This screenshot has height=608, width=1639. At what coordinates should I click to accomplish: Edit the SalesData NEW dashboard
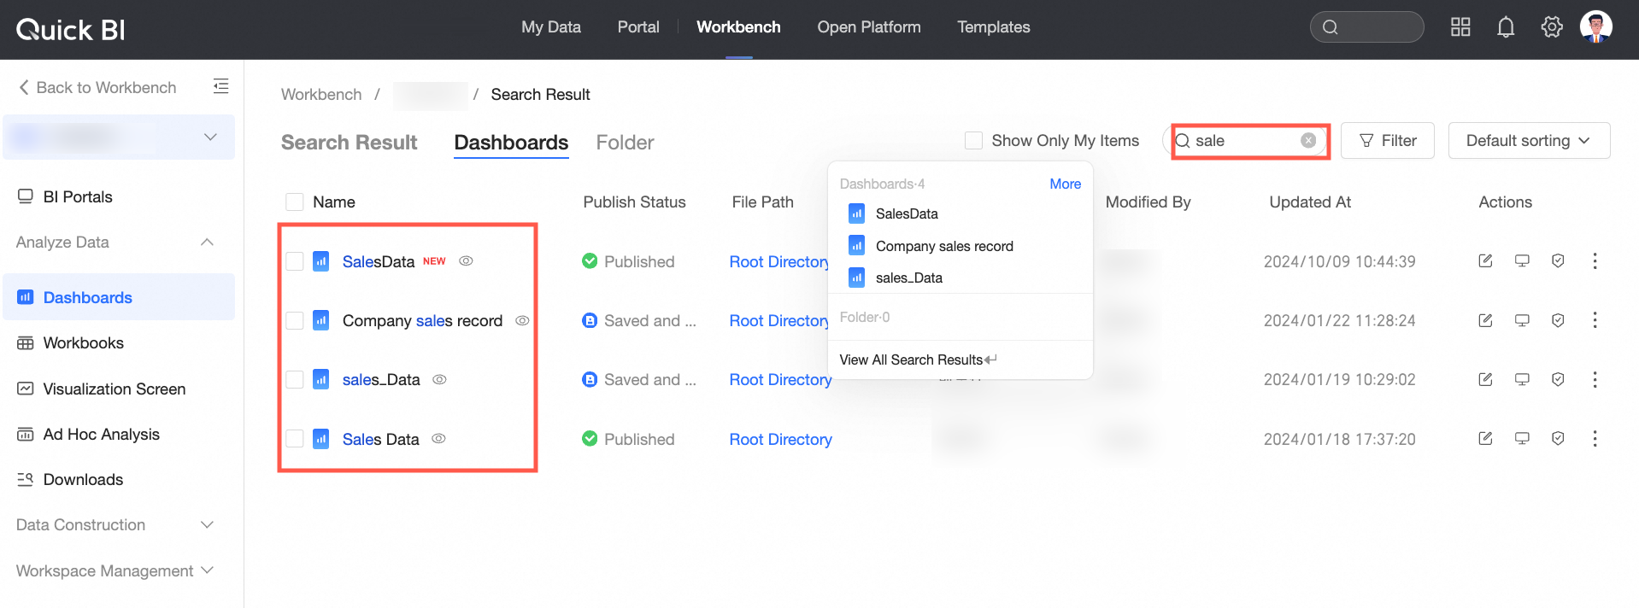(x=1485, y=261)
